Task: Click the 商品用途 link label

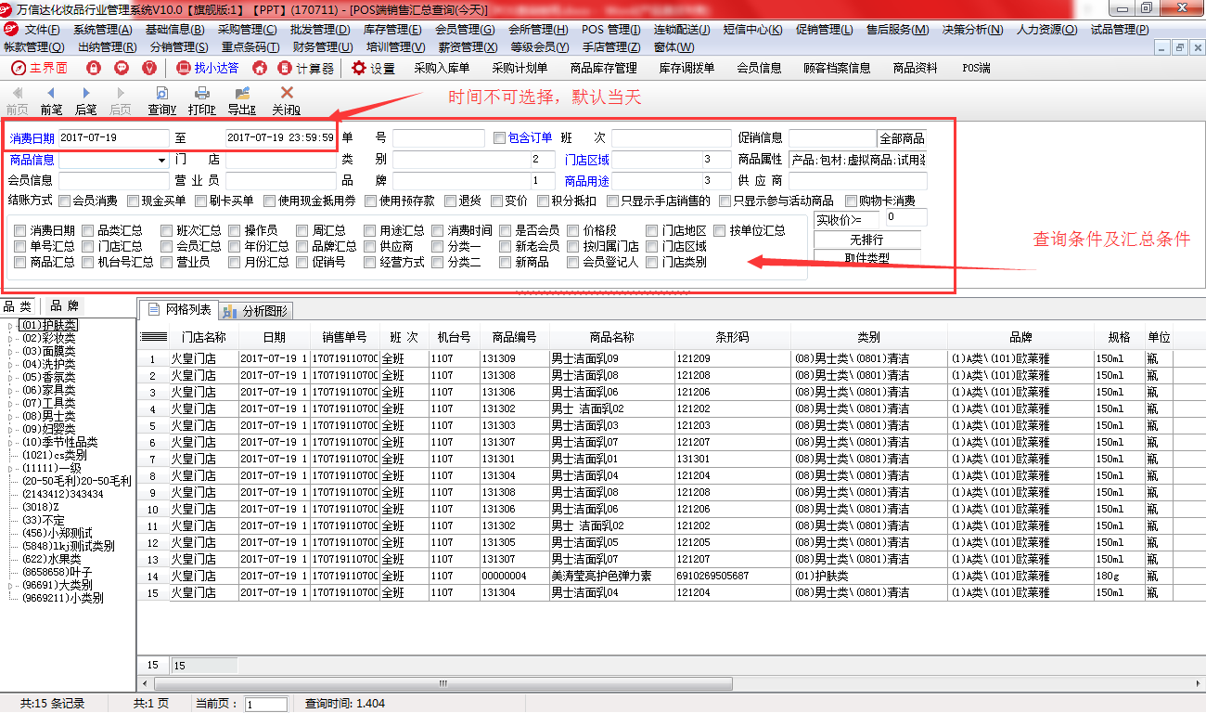Action: (587, 181)
